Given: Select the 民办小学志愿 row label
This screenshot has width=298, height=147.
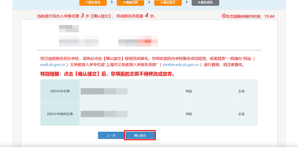Looking at the screenshot, I should coord(60,91).
